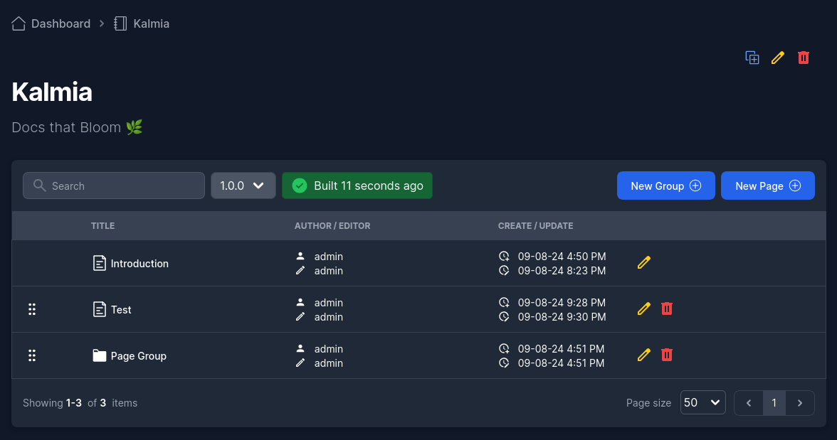Edit the Test page with its pencil icon
This screenshot has height=440, width=837.
click(643, 308)
